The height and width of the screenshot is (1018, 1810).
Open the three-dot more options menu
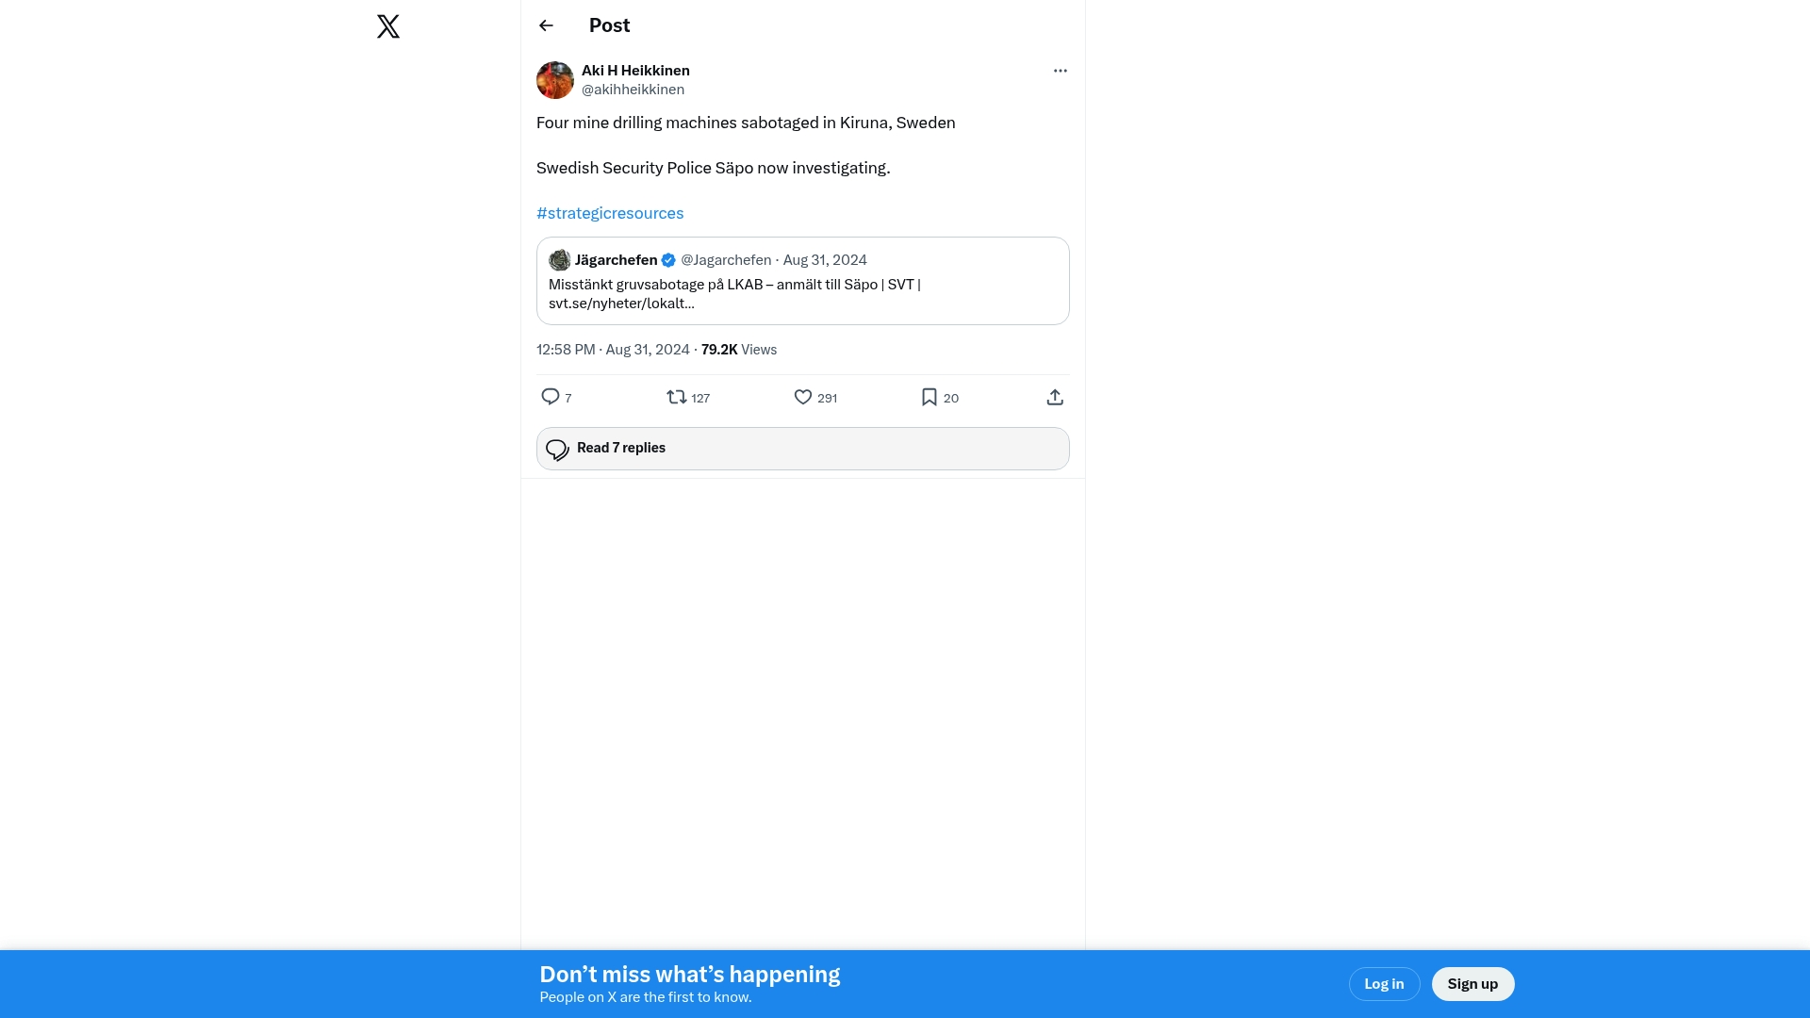[1061, 71]
